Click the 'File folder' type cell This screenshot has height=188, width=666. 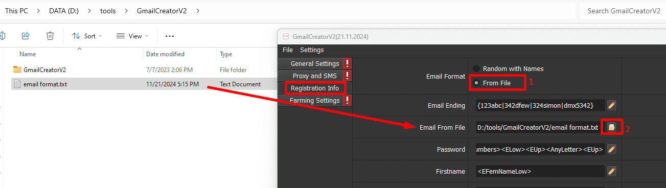pos(233,69)
